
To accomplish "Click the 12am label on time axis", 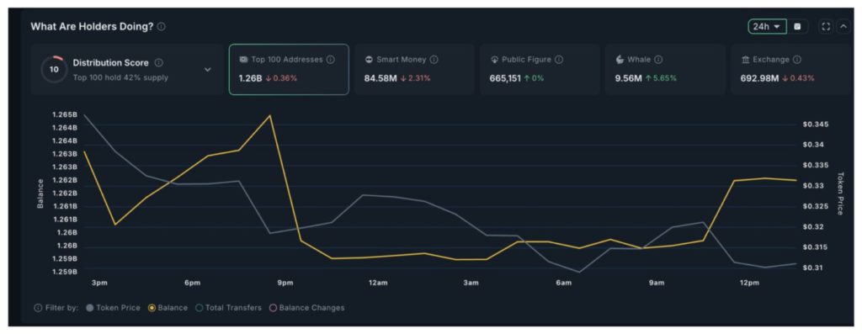I will [378, 283].
